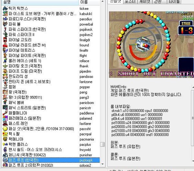Viewport: 194px width, 171px height.
Task: Click the 파이프 드림 (미국판) icon
Action: click(x=5, y=71)
